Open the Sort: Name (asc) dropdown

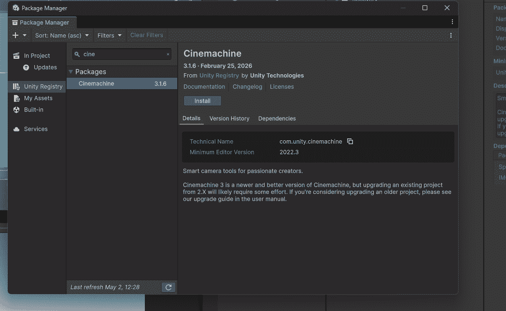[x=62, y=35]
